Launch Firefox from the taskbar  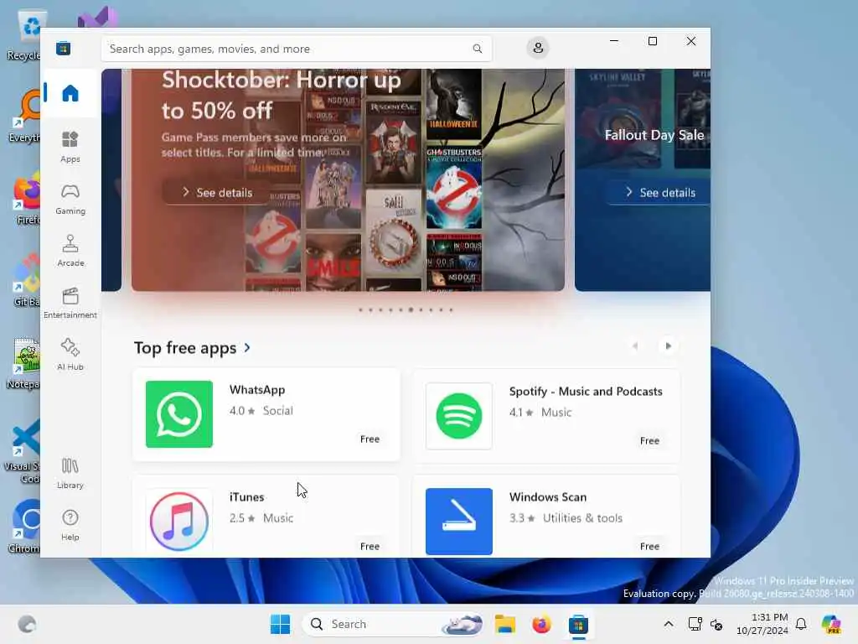(541, 624)
